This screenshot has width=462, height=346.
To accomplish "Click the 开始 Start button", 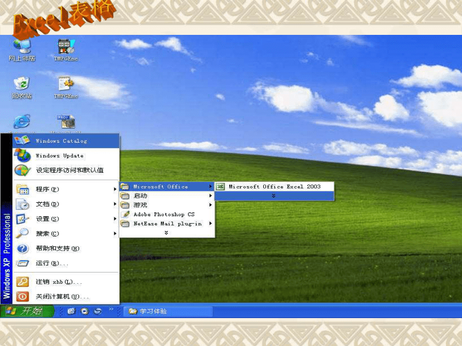I will tap(27, 311).
